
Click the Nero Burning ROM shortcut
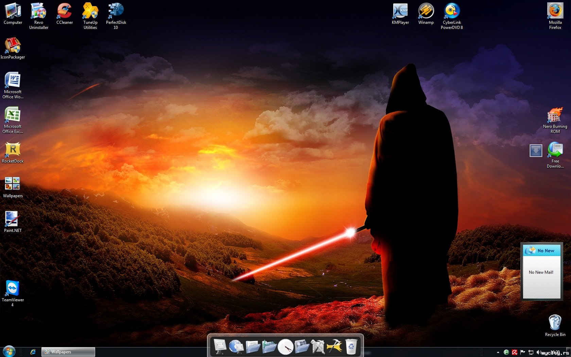click(x=555, y=120)
